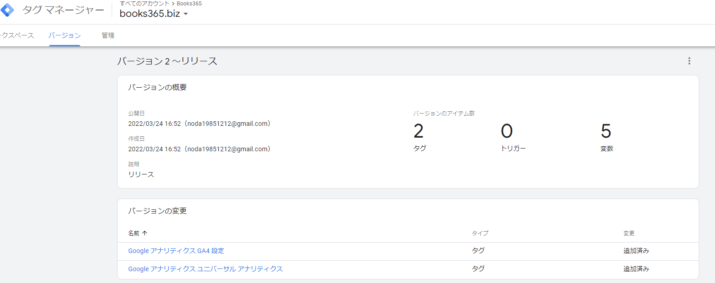Select the バージョン tab
The height and width of the screenshot is (283, 715).
(65, 35)
